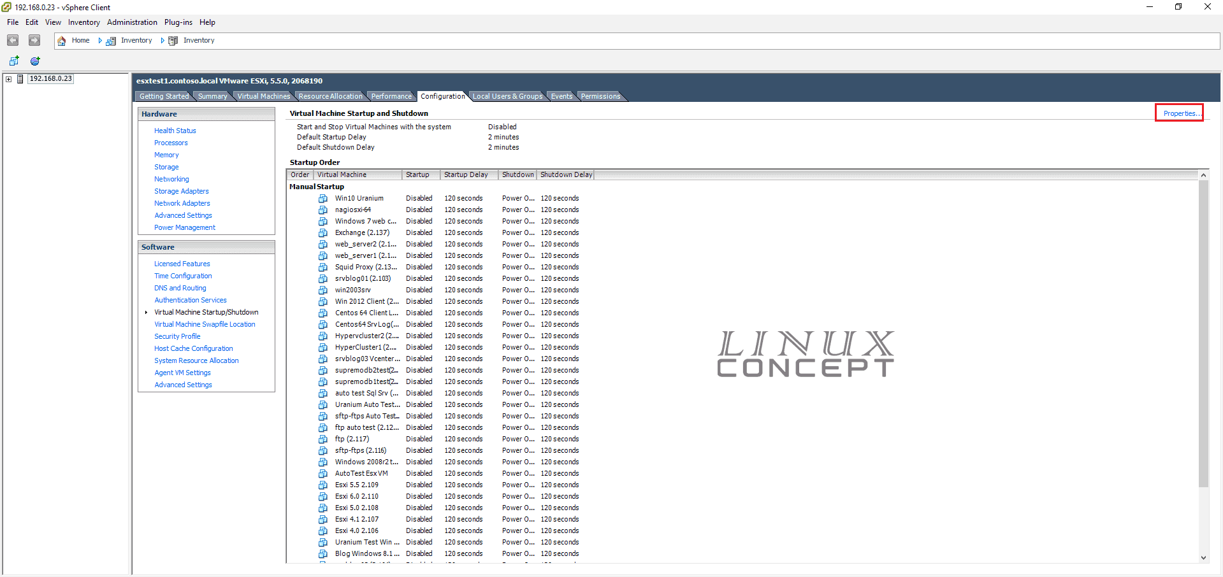Click the back navigation arrow icon
Image resolution: width=1223 pixels, height=577 pixels.
[13, 40]
